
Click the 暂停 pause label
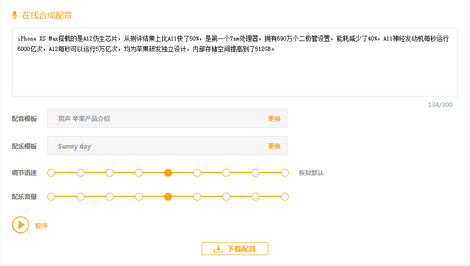[x=42, y=225]
